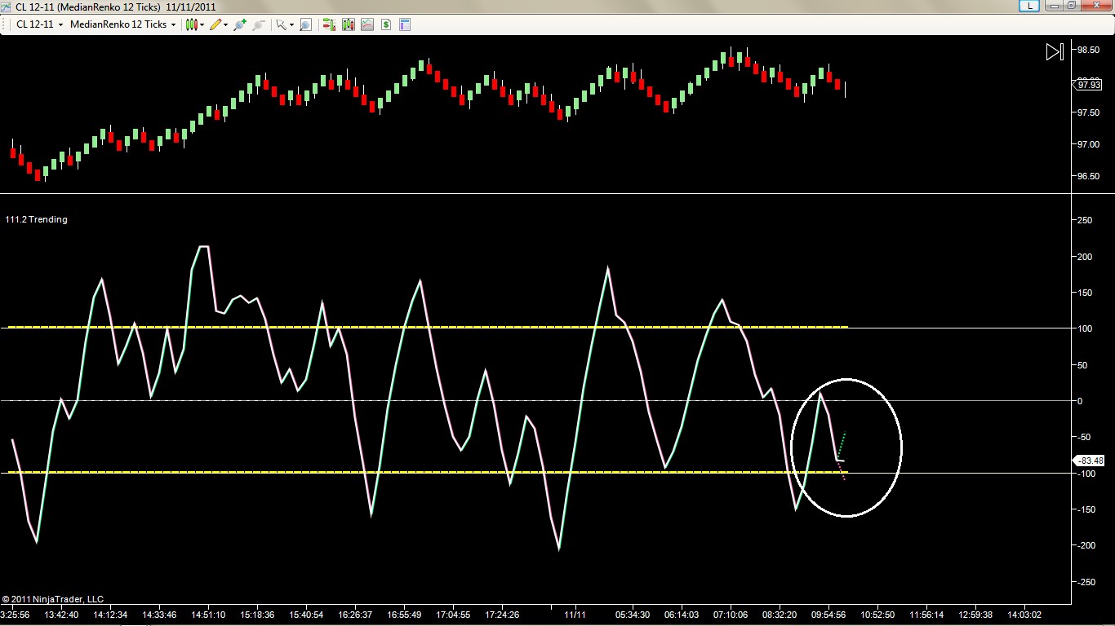The image size is (1115, 626).
Task: Expand the chart style dropdown arrow
Action: pyautogui.click(x=202, y=24)
